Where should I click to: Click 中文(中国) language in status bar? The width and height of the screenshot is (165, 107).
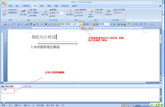pyautogui.click(x=40, y=105)
